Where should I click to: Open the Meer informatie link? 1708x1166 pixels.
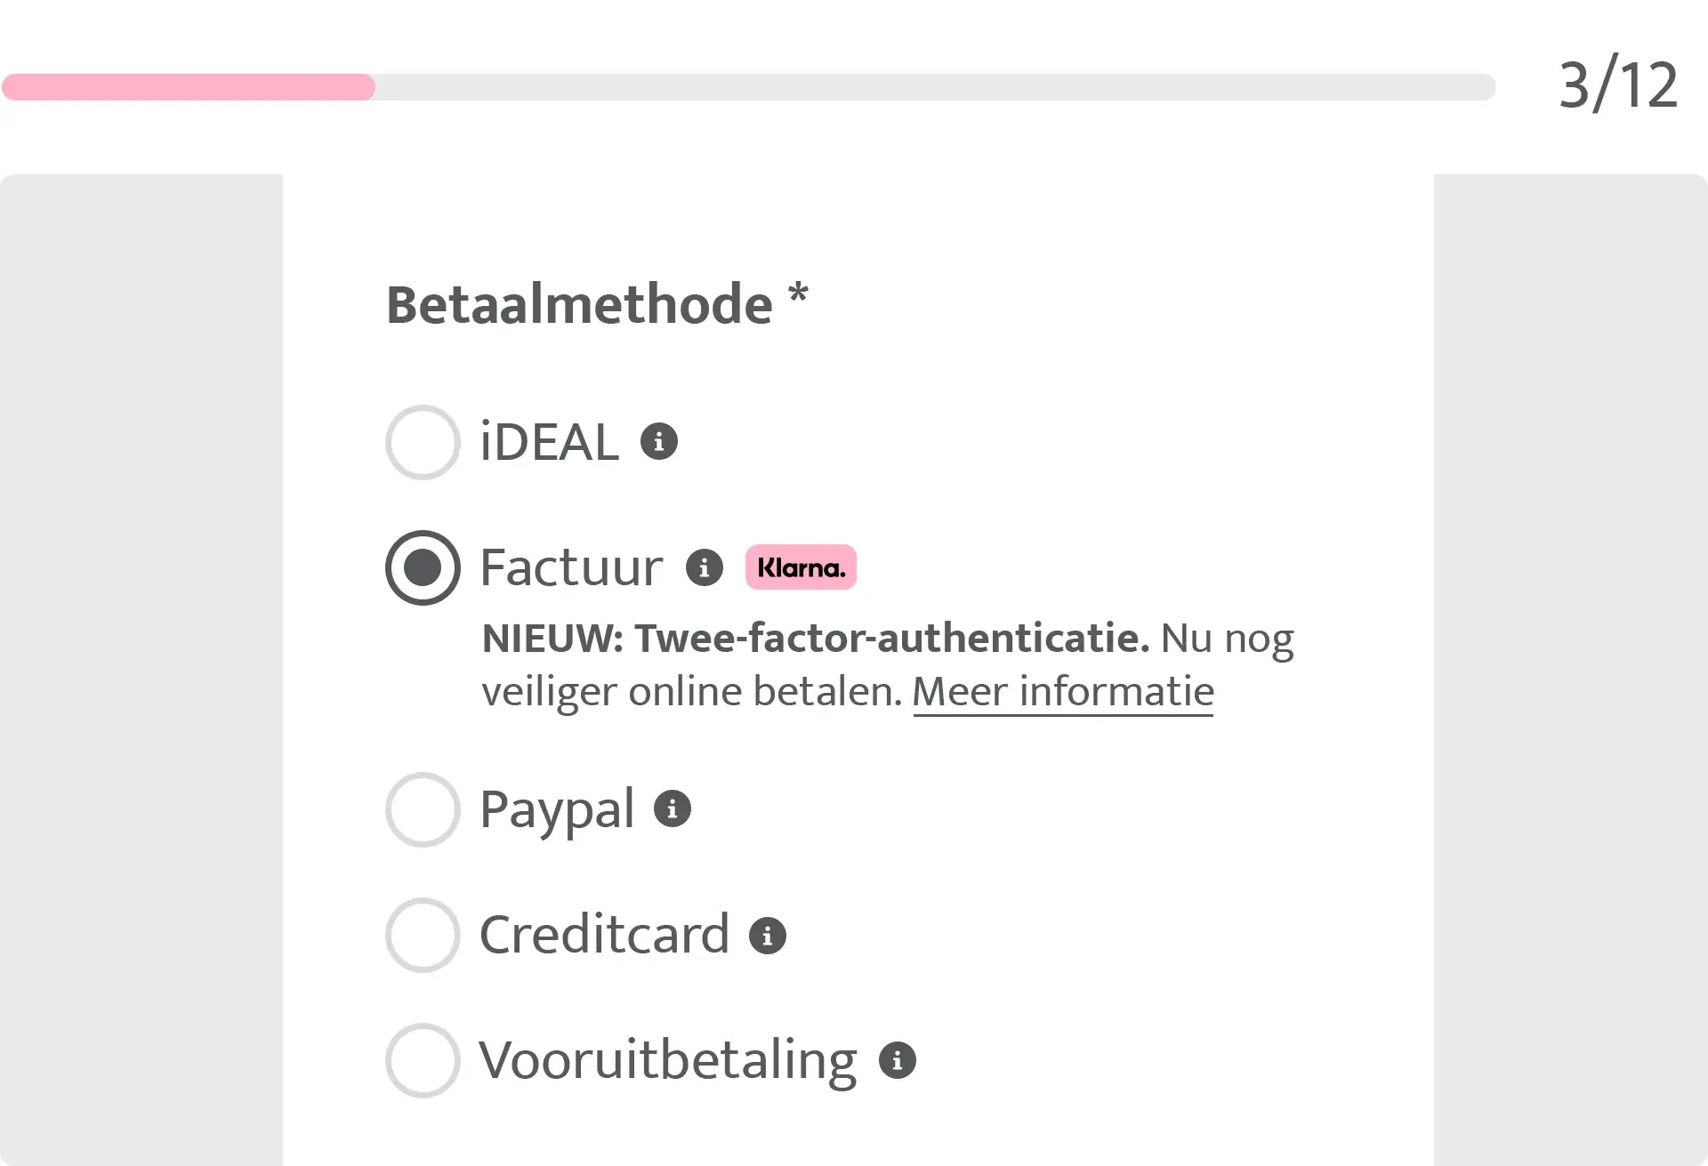point(1063,692)
